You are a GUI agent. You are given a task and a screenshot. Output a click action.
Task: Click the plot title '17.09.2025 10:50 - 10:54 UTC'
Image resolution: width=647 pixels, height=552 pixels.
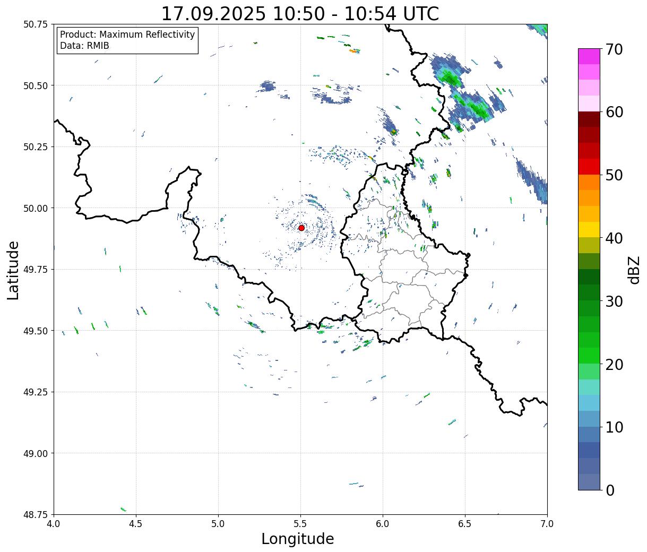pyautogui.click(x=300, y=13)
